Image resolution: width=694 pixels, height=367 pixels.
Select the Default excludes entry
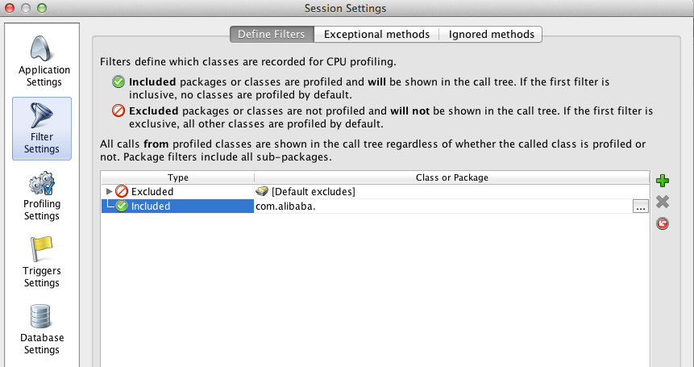(305, 192)
